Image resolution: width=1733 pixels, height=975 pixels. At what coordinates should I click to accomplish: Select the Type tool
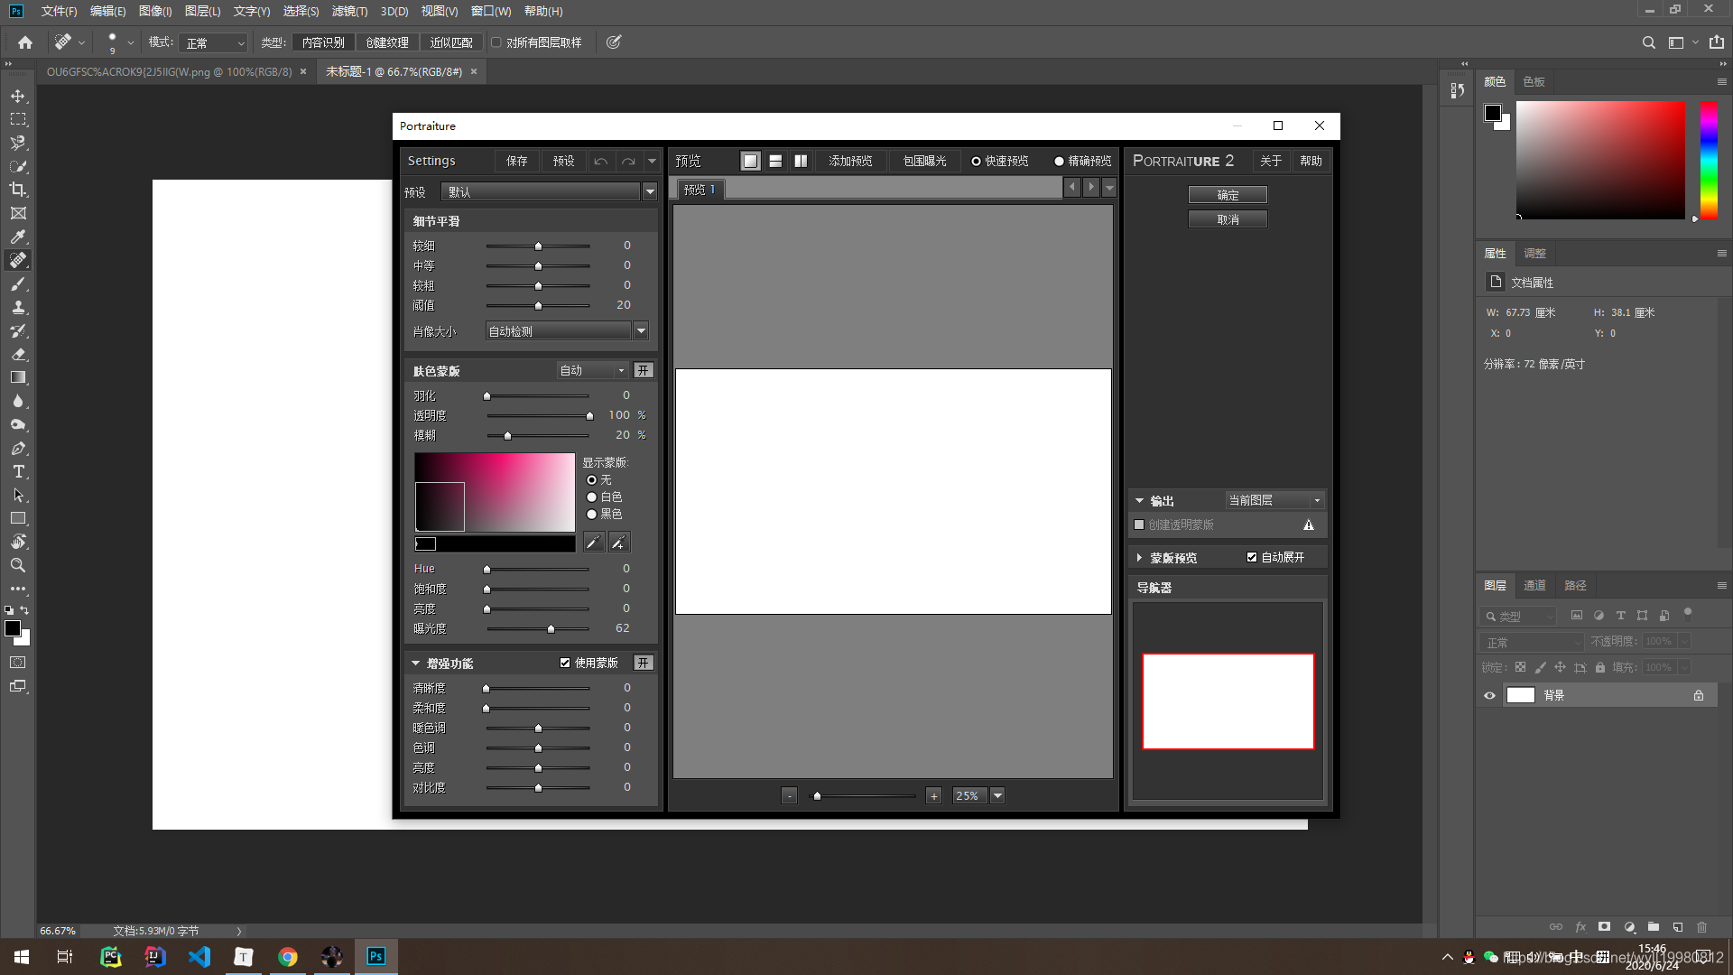[18, 472]
